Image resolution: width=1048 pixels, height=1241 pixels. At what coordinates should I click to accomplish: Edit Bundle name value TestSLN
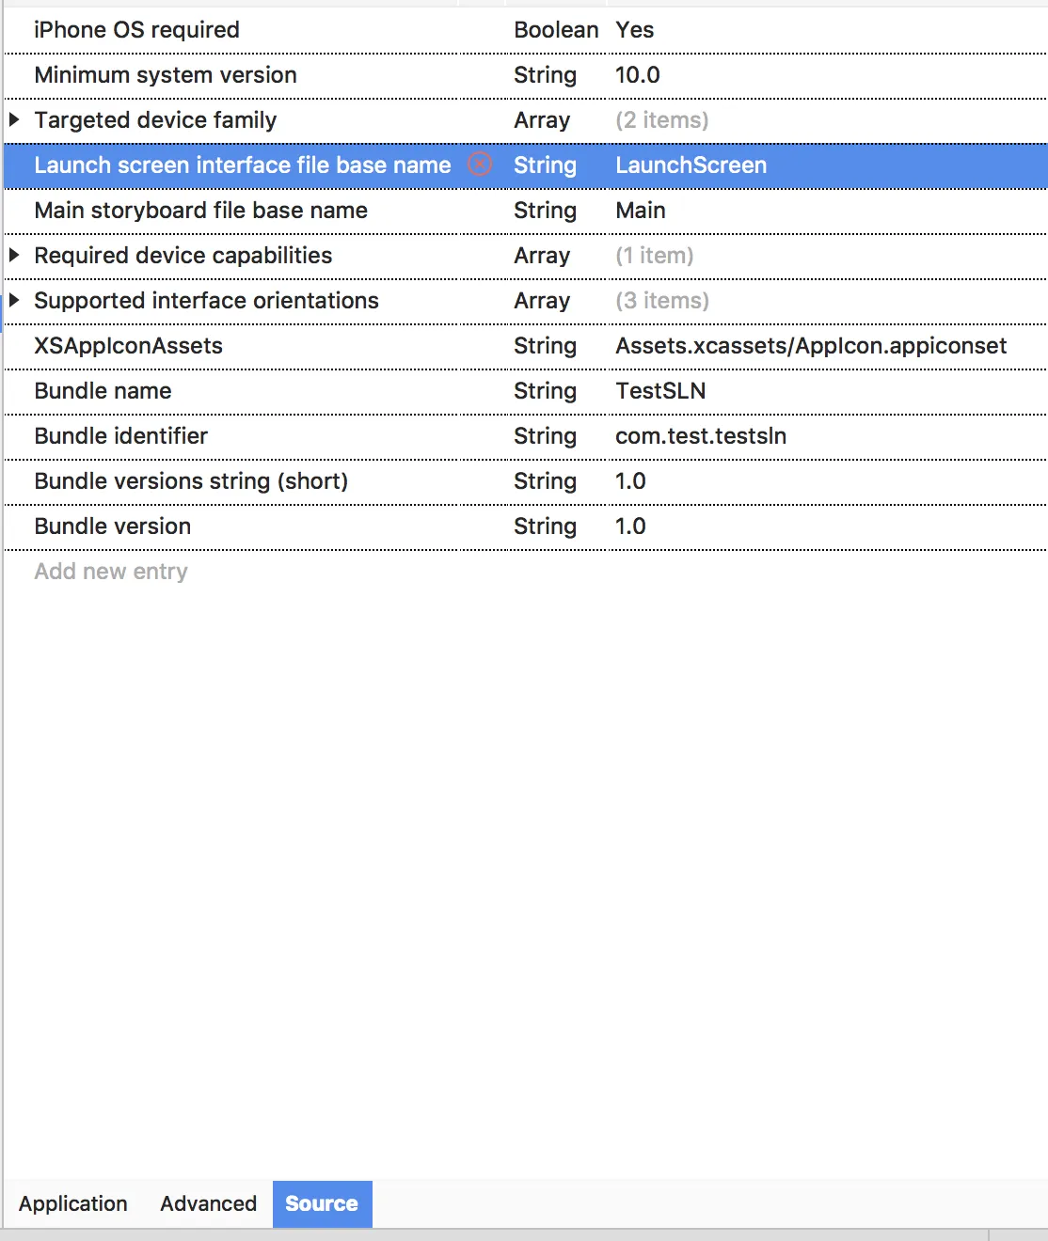(x=660, y=391)
